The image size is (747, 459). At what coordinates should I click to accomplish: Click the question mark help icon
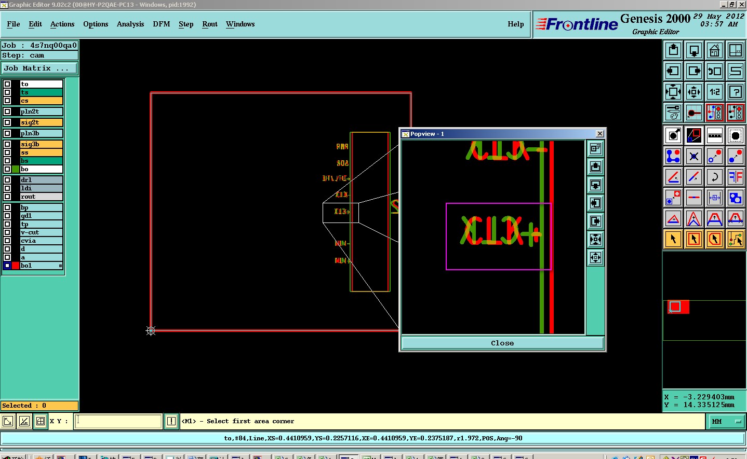click(736, 92)
